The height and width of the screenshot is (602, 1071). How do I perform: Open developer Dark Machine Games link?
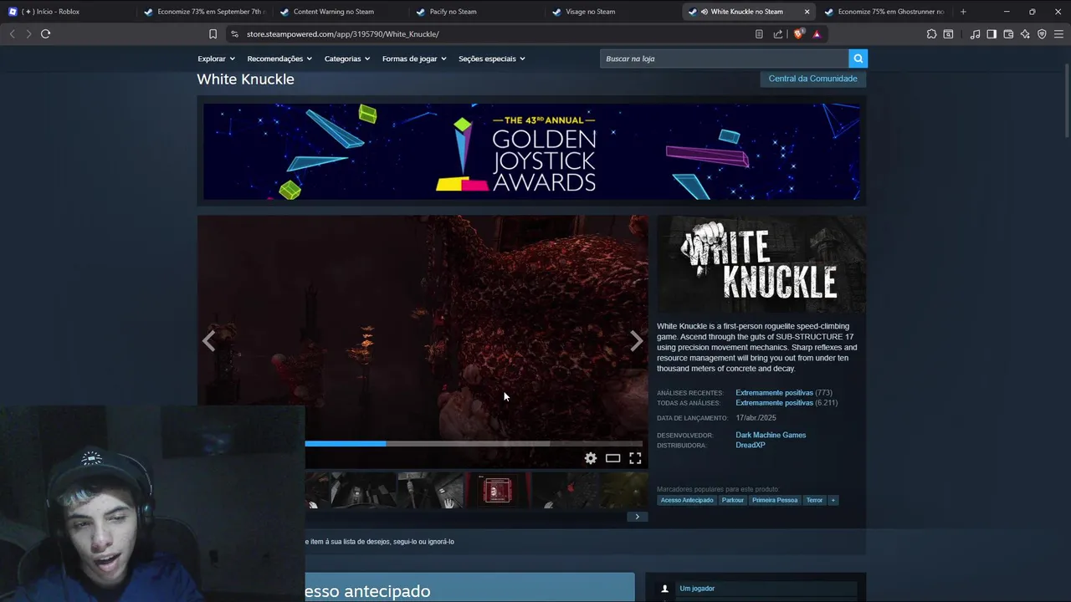pyautogui.click(x=771, y=435)
